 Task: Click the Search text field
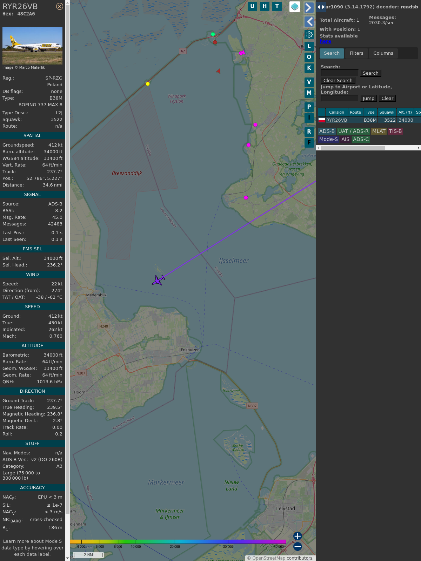coord(339,73)
